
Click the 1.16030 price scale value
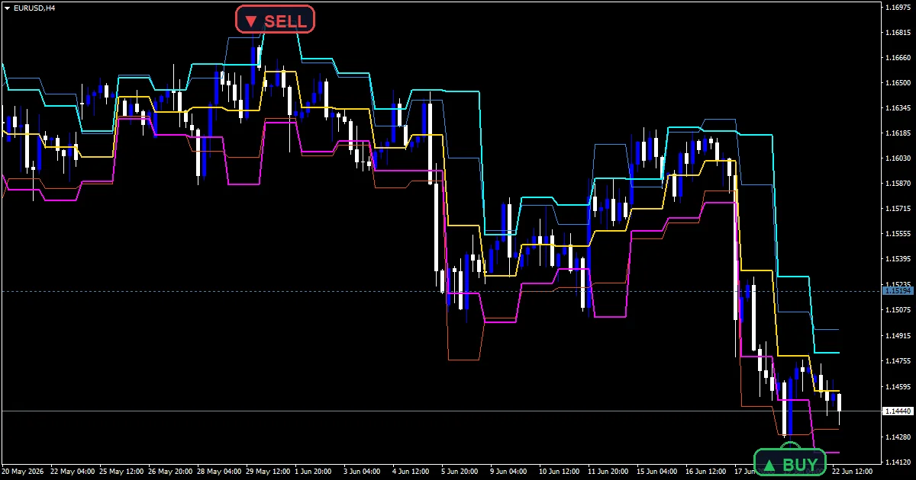tap(898, 158)
